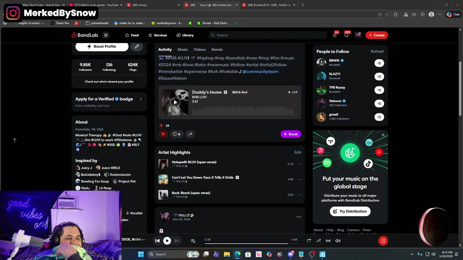The image size is (463, 260).
Task: Follow SLAZY! with the add button
Action: (379, 77)
